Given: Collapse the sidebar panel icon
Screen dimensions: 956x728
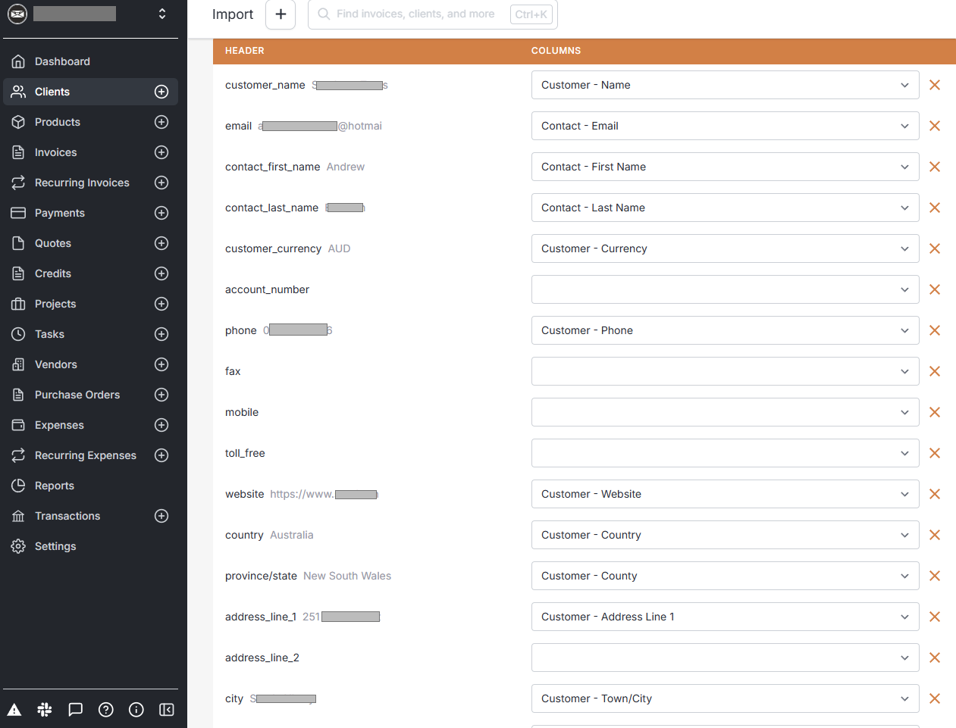Looking at the screenshot, I should (167, 710).
